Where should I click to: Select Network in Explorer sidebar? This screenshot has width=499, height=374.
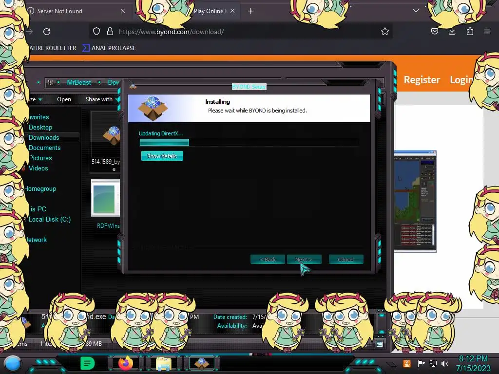click(36, 240)
